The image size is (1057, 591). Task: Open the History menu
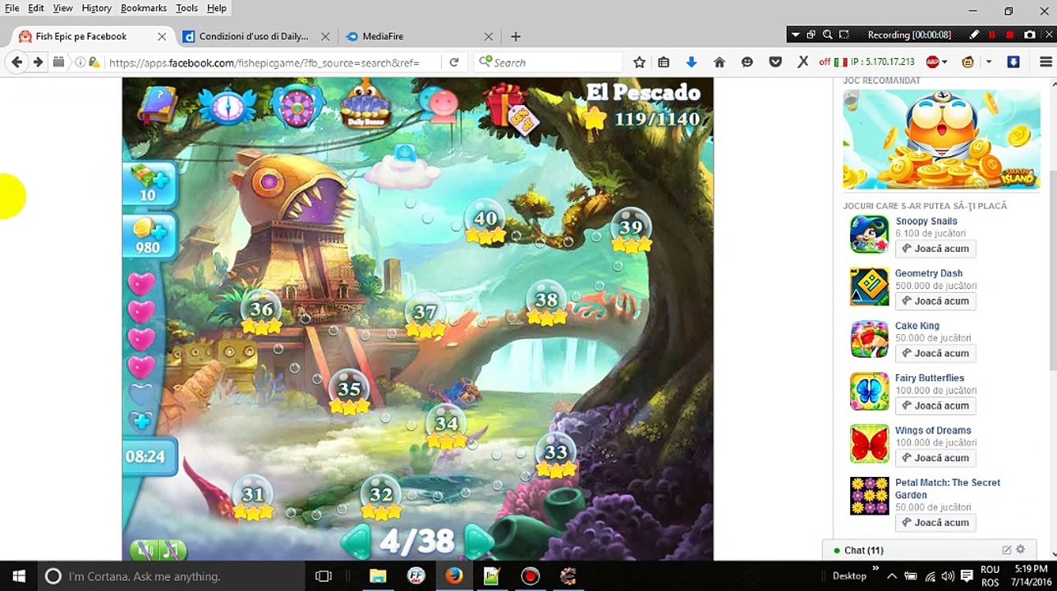point(96,8)
